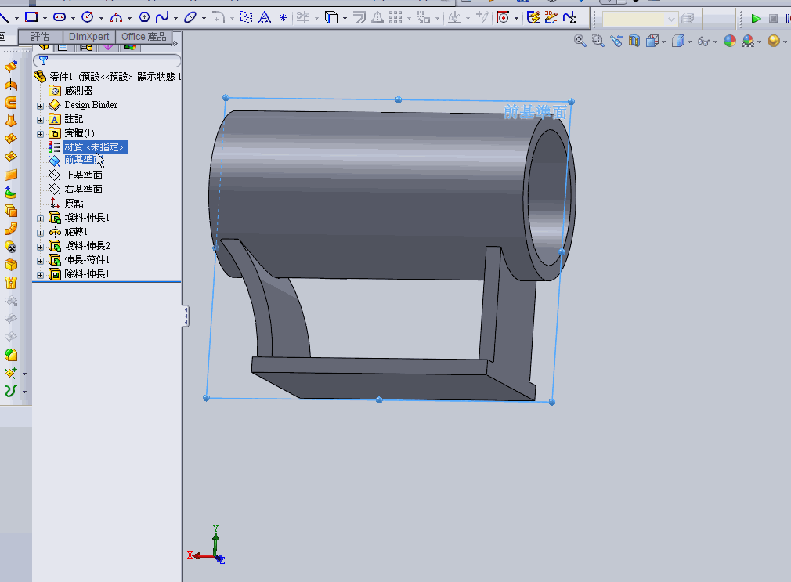
Task: Click the Rapid Sketch icon
Action: [533, 18]
